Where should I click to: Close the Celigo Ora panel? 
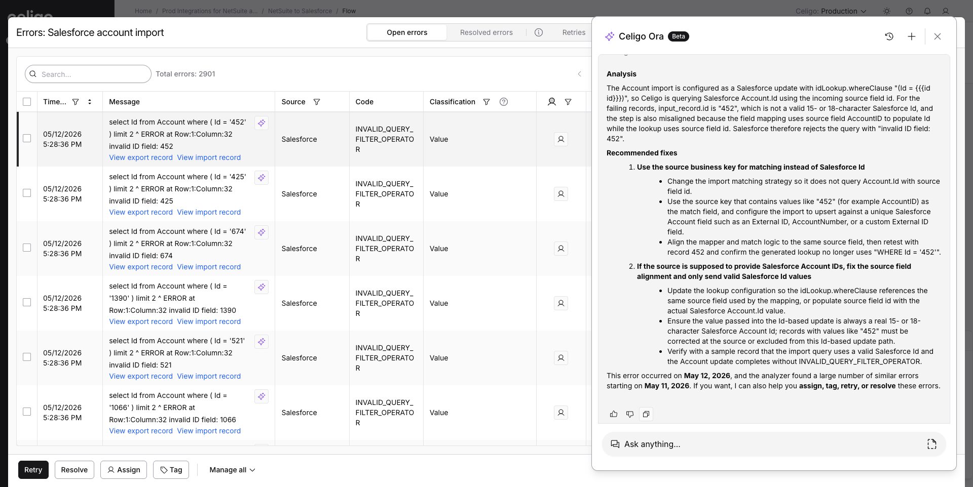(938, 36)
